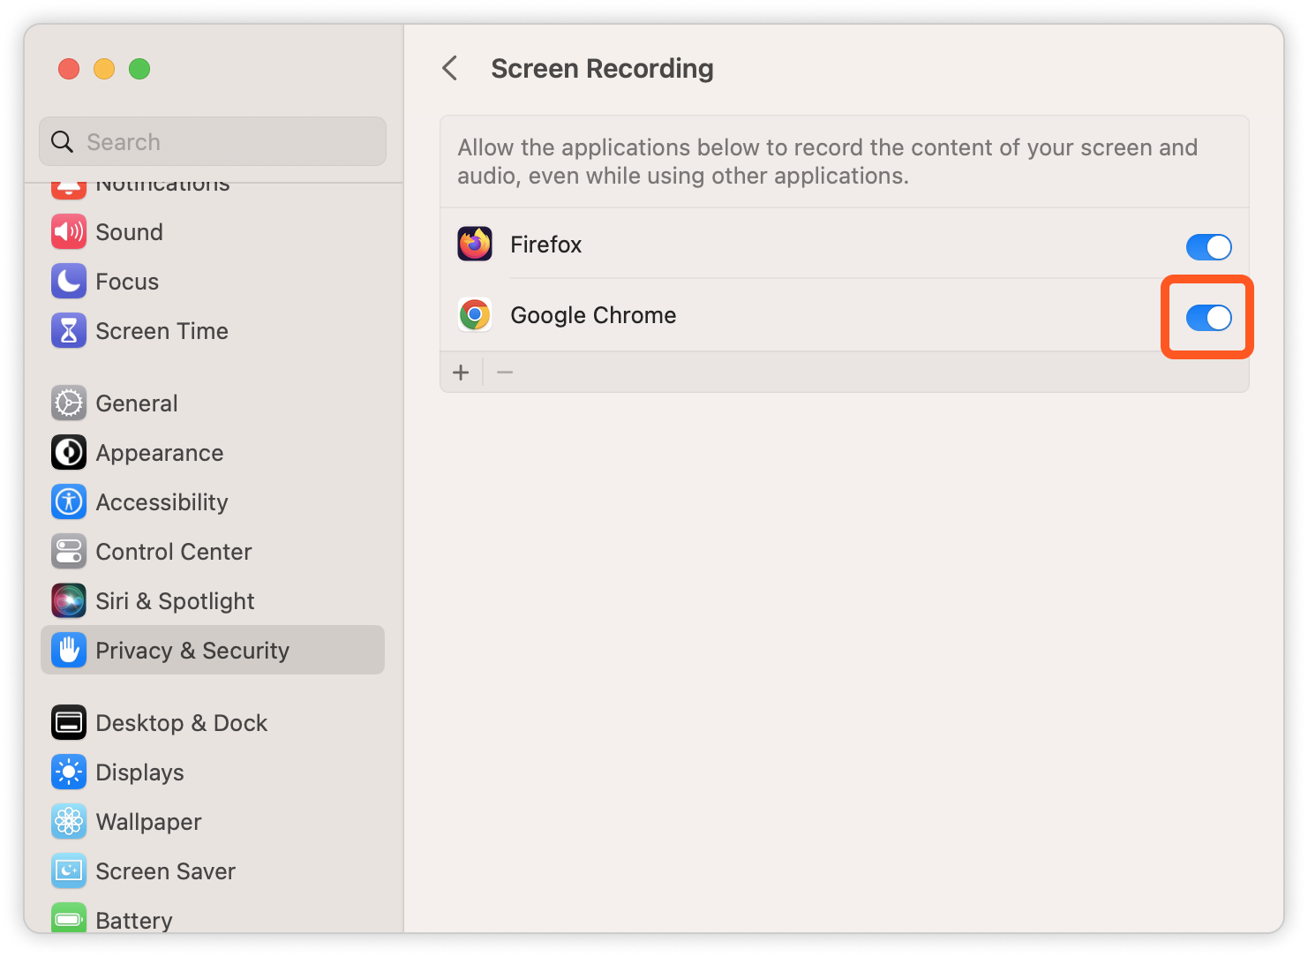This screenshot has height=957, width=1308.
Task: Turn off Google Chrome screen recording toggle
Action: click(1208, 318)
